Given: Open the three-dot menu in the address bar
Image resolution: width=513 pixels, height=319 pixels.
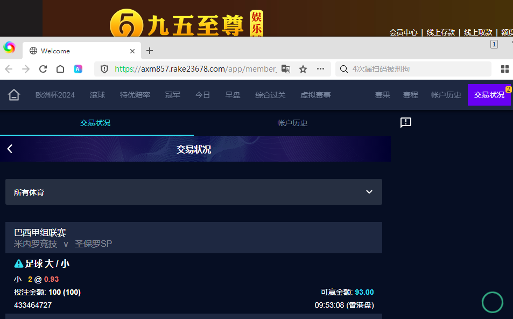Looking at the screenshot, I should pyautogui.click(x=320, y=69).
